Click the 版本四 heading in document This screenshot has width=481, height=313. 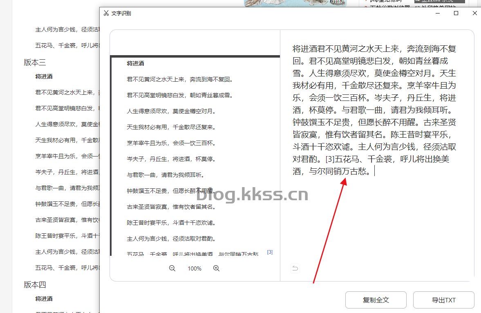coord(35,285)
